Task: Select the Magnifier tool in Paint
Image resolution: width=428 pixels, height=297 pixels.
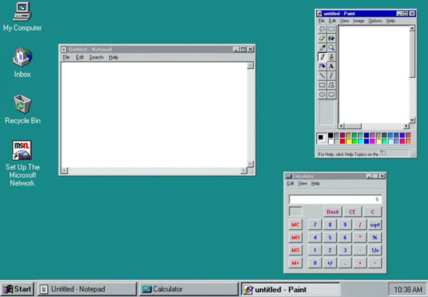Action: point(332,48)
